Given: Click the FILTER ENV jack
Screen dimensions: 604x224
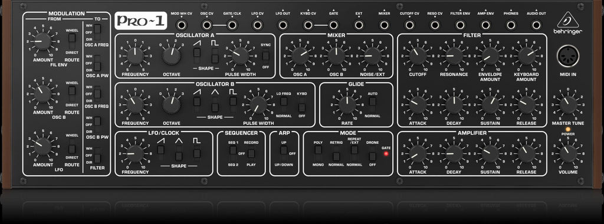Looking at the screenshot, I should coord(460,25).
